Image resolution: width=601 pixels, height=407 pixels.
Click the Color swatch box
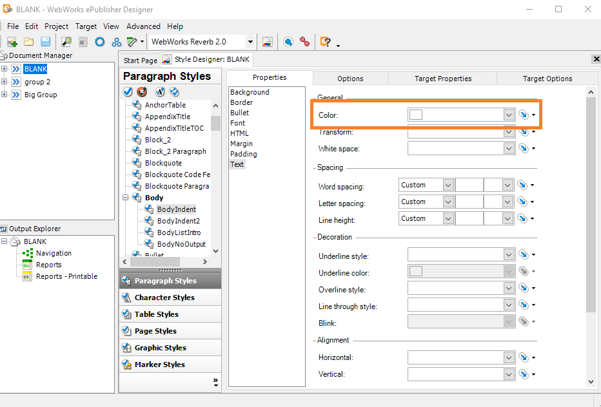pyautogui.click(x=416, y=115)
